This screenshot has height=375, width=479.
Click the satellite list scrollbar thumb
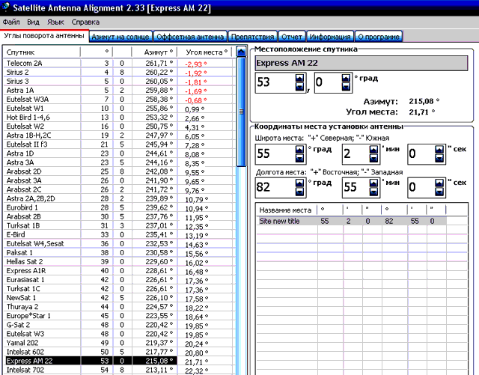point(241,112)
